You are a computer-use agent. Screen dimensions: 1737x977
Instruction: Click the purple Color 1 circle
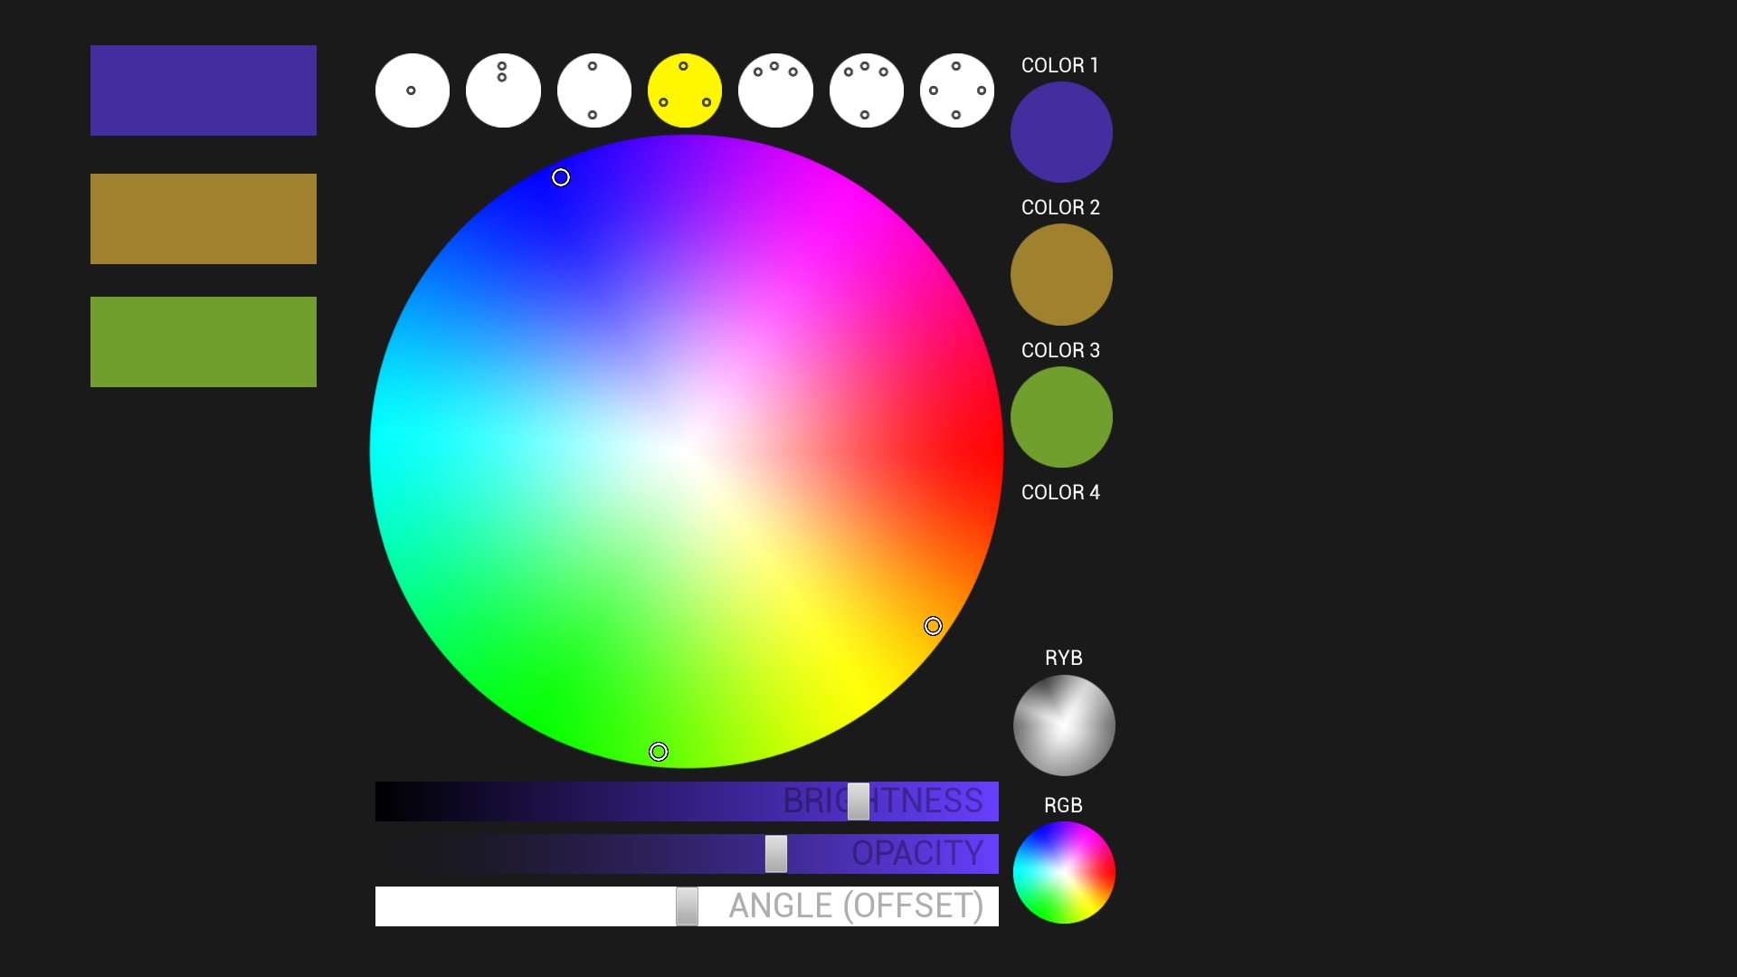(x=1061, y=132)
